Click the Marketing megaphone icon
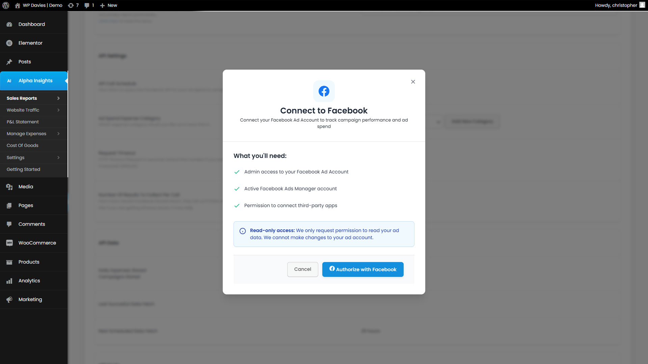The width and height of the screenshot is (648, 364). click(9, 300)
